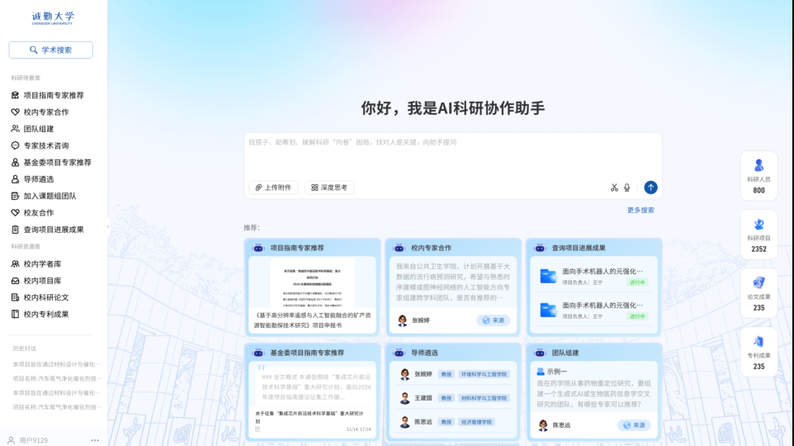Image resolution: width=794 pixels, height=446 pixels.
Task: Click the 导师遴选 card title
Action: (x=424, y=352)
